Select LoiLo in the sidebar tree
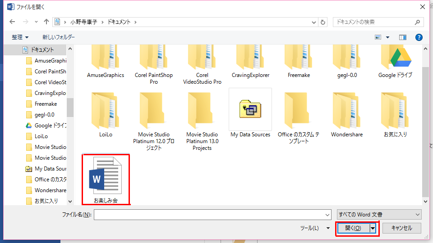This screenshot has width=433, height=243. [41, 136]
